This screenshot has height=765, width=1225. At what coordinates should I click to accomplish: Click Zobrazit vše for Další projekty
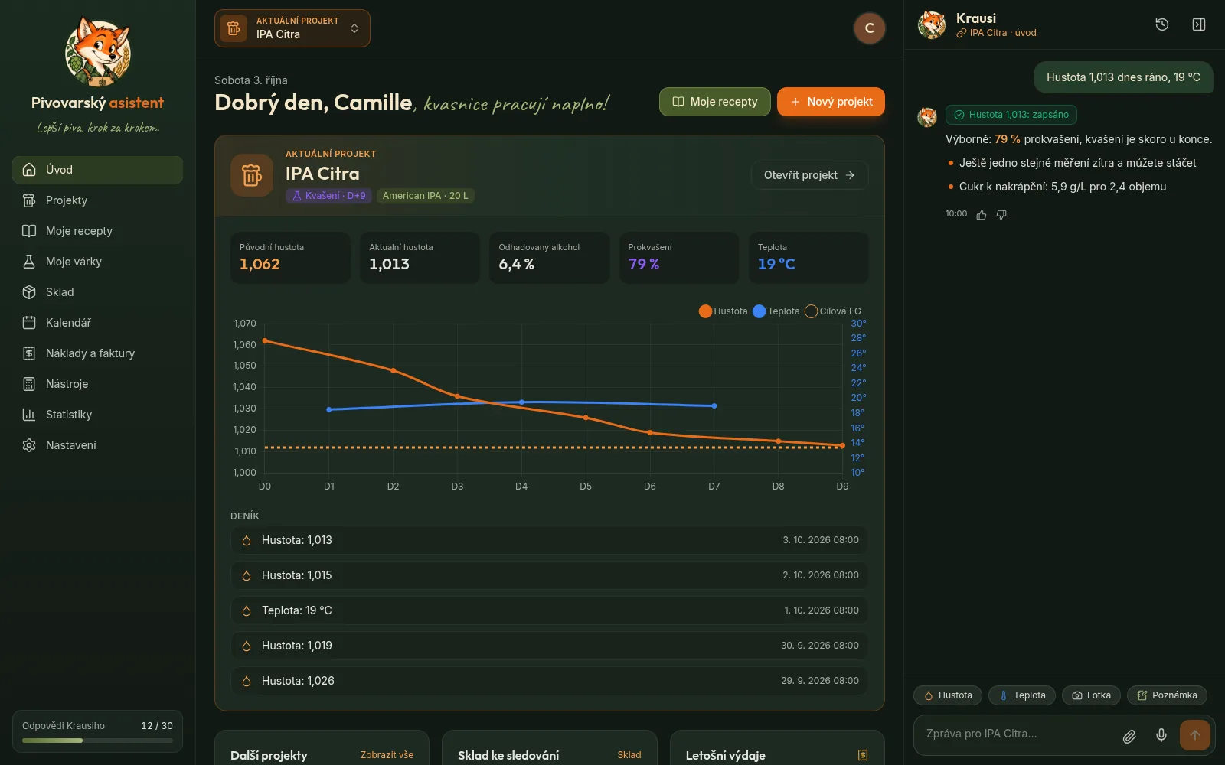[x=387, y=755]
